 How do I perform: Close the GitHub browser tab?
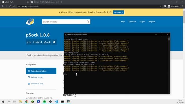[57, 2]
